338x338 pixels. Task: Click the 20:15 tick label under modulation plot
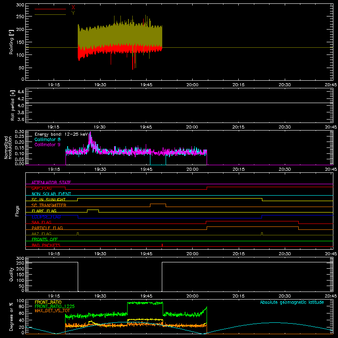(x=238, y=169)
